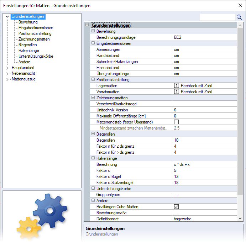Click the Lagermatten rectangle number icon
Image resolution: width=246 pixels, height=242 pixels.
(x=176, y=86)
